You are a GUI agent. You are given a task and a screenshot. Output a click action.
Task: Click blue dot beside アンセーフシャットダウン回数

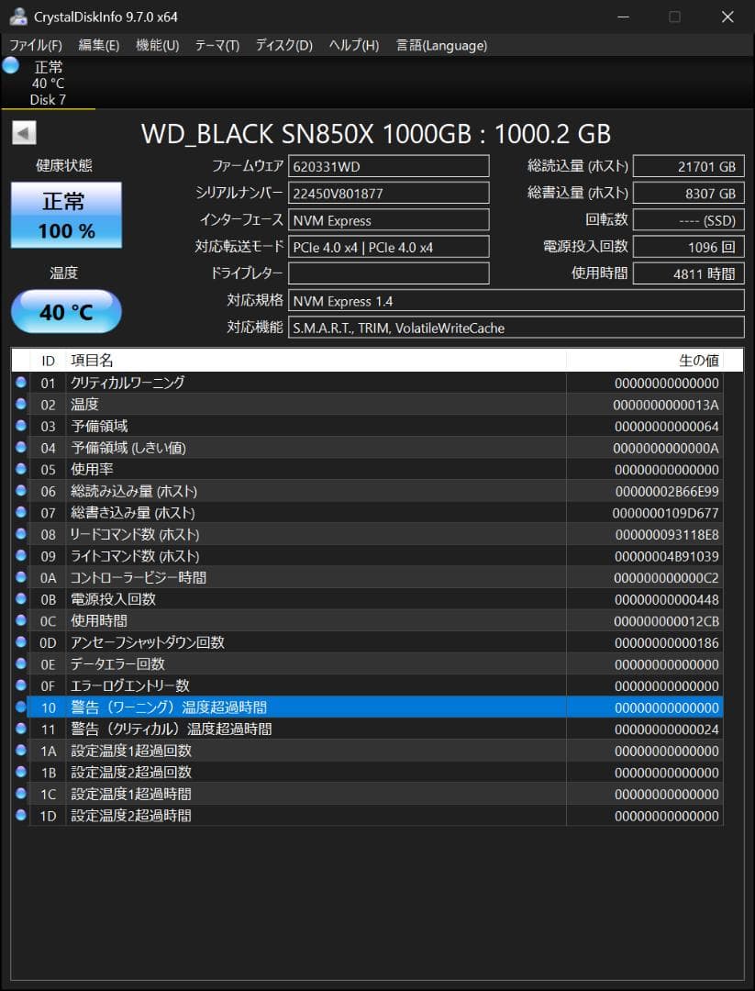20,642
